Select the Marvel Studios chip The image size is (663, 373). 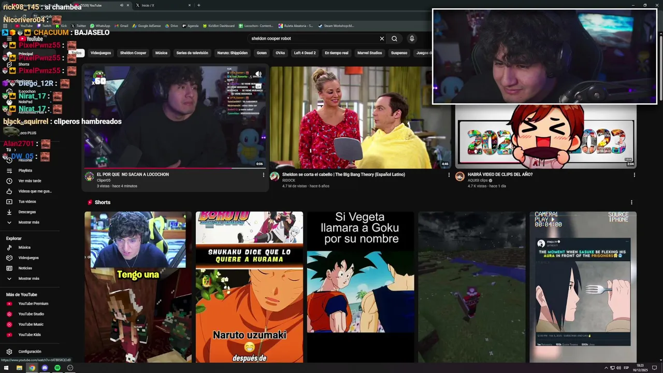(x=369, y=53)
